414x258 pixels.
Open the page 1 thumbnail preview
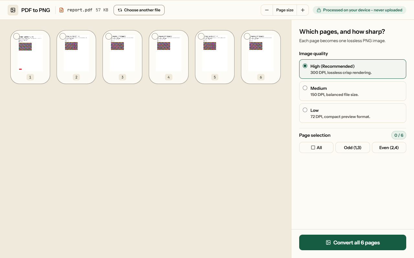click(30, 53)
